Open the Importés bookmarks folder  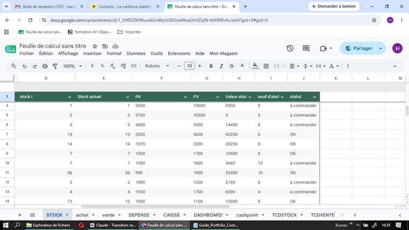click(x=129, y=32)
